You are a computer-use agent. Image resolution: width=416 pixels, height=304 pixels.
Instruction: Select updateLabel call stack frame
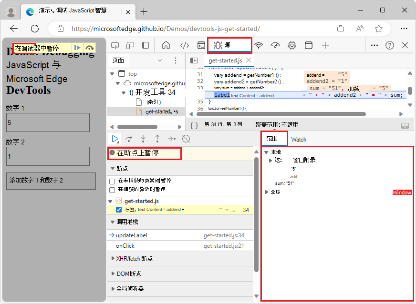click(x=180, y=235)
